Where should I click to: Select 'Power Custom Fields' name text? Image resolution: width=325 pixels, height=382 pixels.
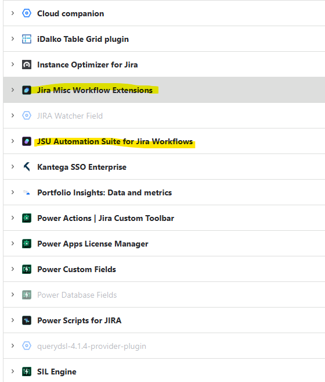pyautogui.click(x=77, y=269)
